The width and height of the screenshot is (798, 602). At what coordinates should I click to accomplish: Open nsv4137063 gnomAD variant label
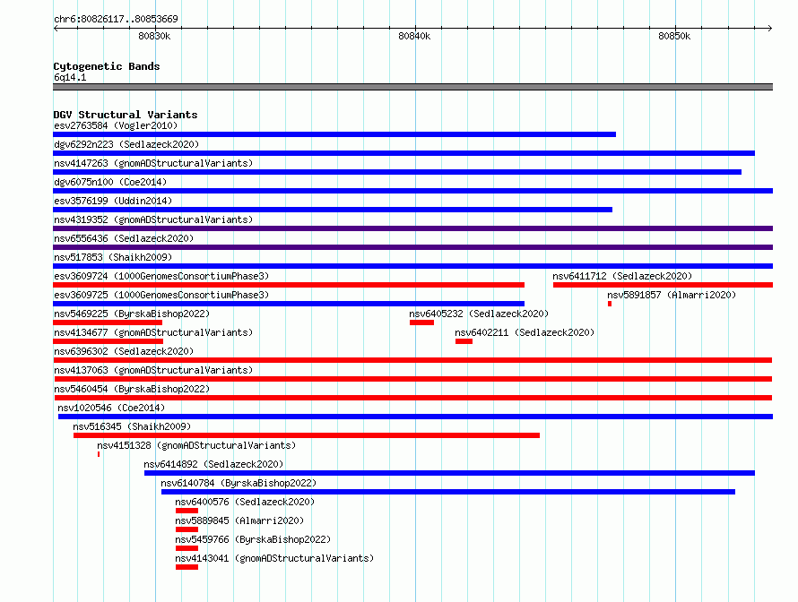pyautogui.click(x=153, y=370)
